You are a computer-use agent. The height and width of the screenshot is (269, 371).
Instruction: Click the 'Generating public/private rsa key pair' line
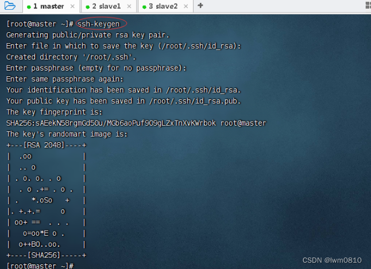click(x=88, y=35)
